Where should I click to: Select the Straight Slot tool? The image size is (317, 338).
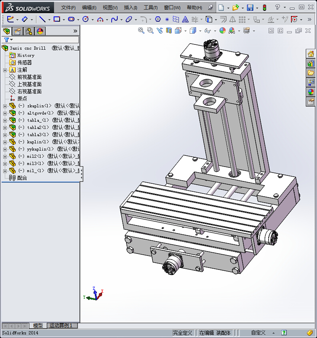tap(71, 19)
